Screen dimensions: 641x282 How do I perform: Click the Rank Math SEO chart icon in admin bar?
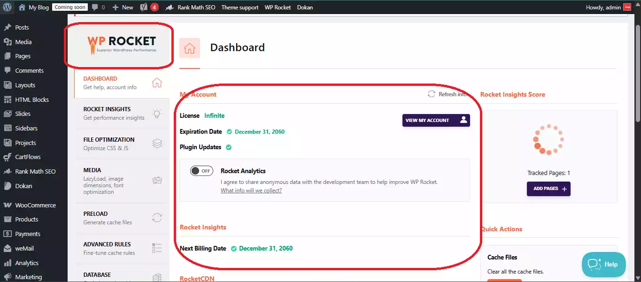click(x=170, y=8)
